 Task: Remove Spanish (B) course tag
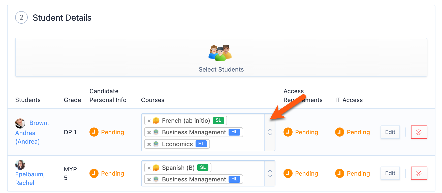tap(149, 168)
